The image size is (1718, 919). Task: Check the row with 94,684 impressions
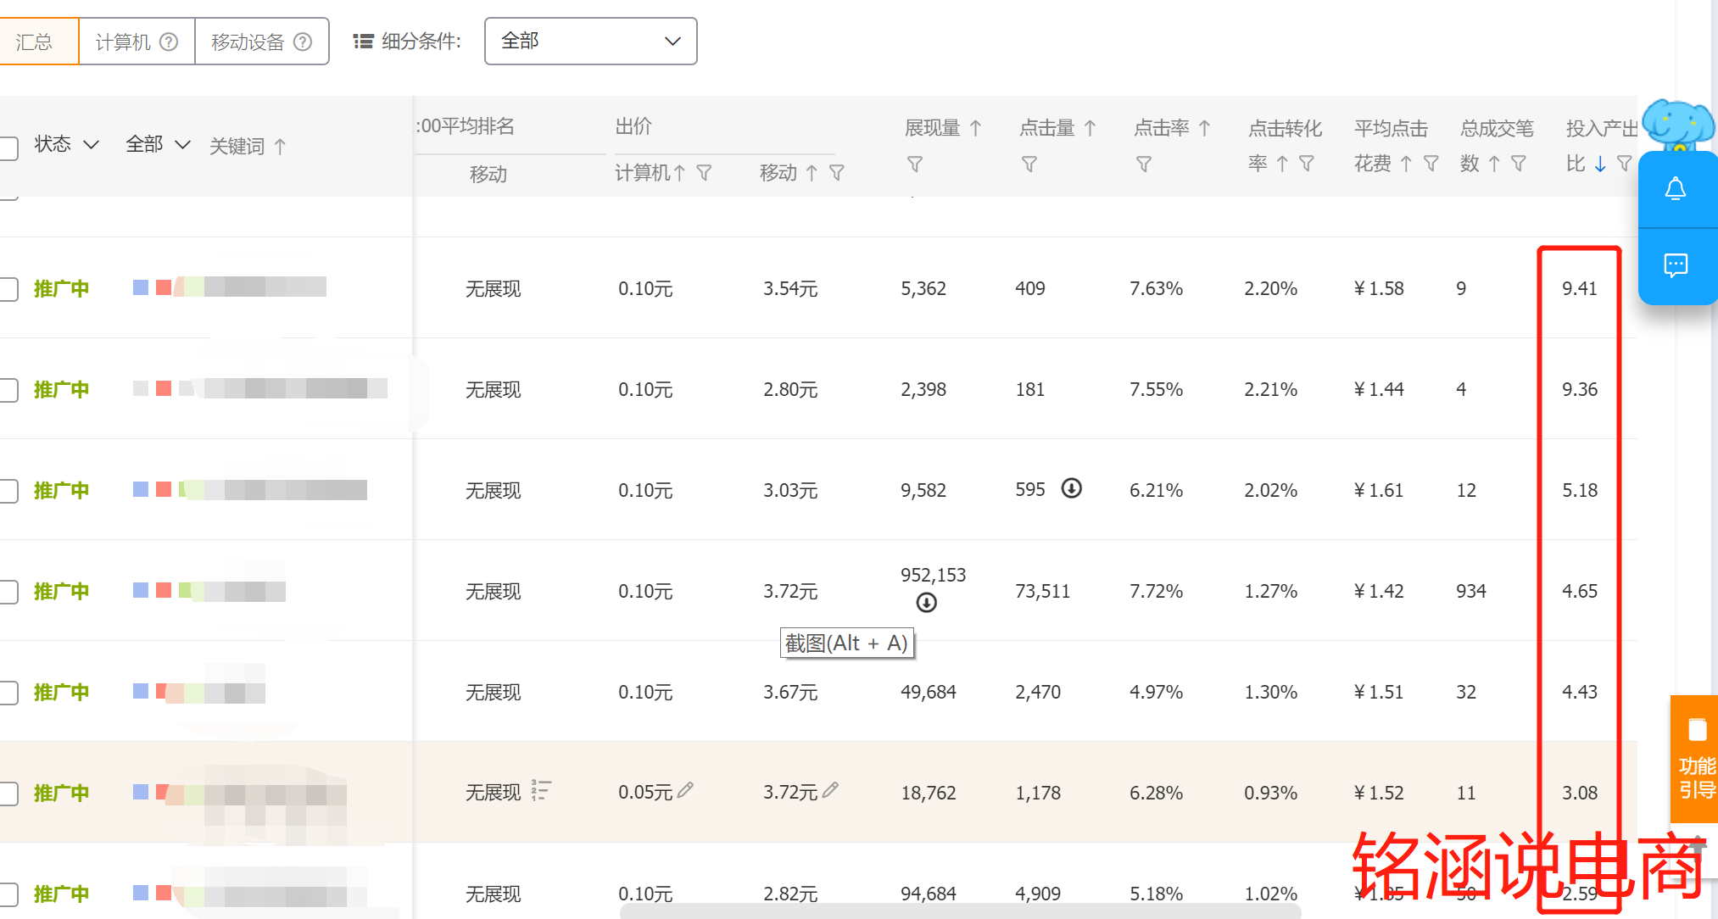8,894
